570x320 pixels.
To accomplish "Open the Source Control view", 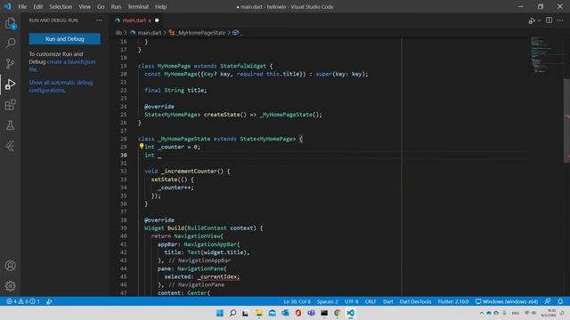I will point(10,64).
